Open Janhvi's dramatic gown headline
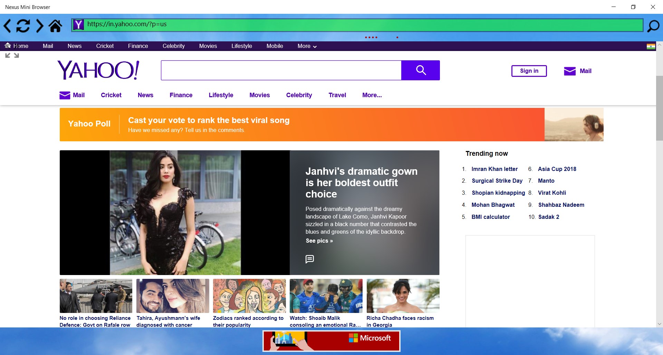 (x=362, y=183)
